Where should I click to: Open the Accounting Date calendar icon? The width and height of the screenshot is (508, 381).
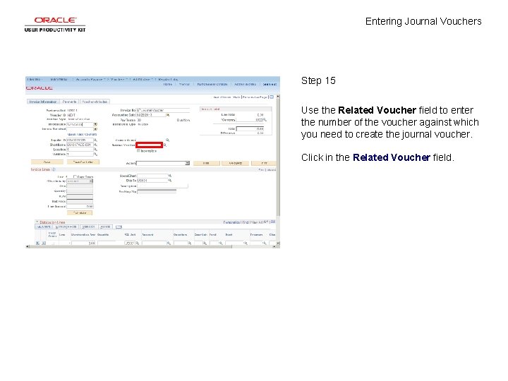[x=168, y=115]
